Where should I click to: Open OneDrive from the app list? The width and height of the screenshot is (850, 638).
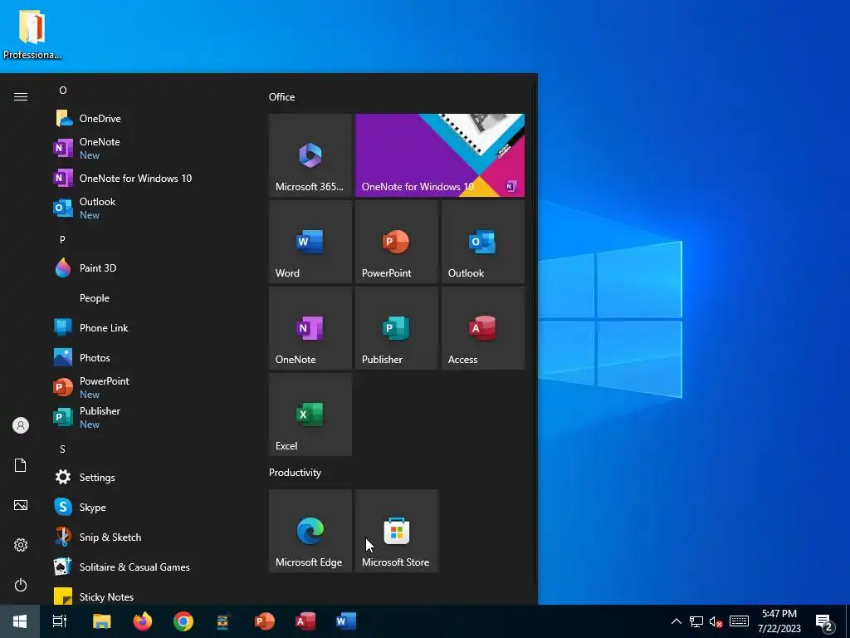pos(152,118)
